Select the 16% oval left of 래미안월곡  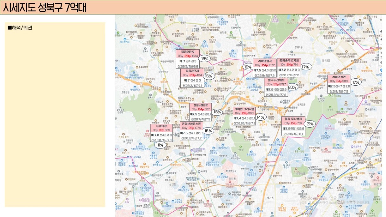click(x=248, y=67)
